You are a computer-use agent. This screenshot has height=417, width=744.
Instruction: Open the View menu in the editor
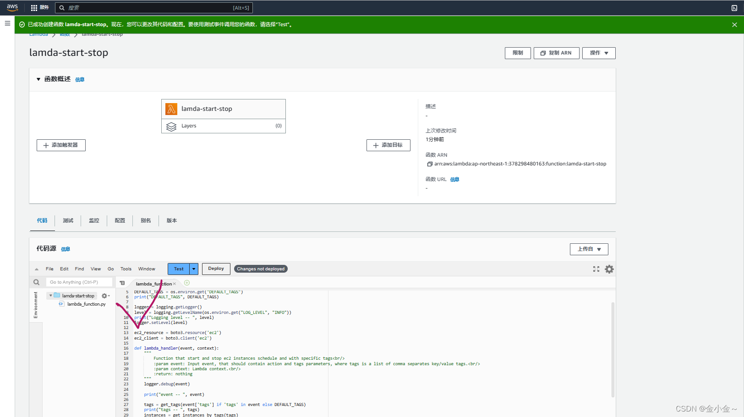tap(96, 269)
